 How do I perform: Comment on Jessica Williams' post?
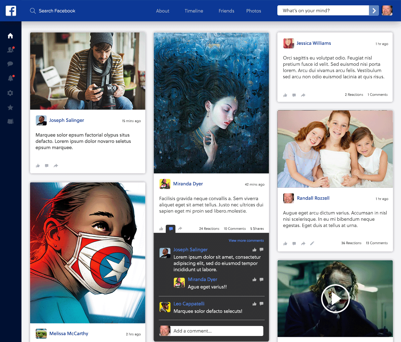coord(294,95)
